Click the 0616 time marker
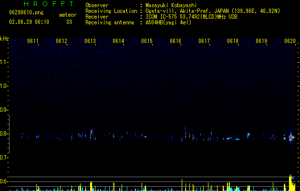 coord(176,41)
